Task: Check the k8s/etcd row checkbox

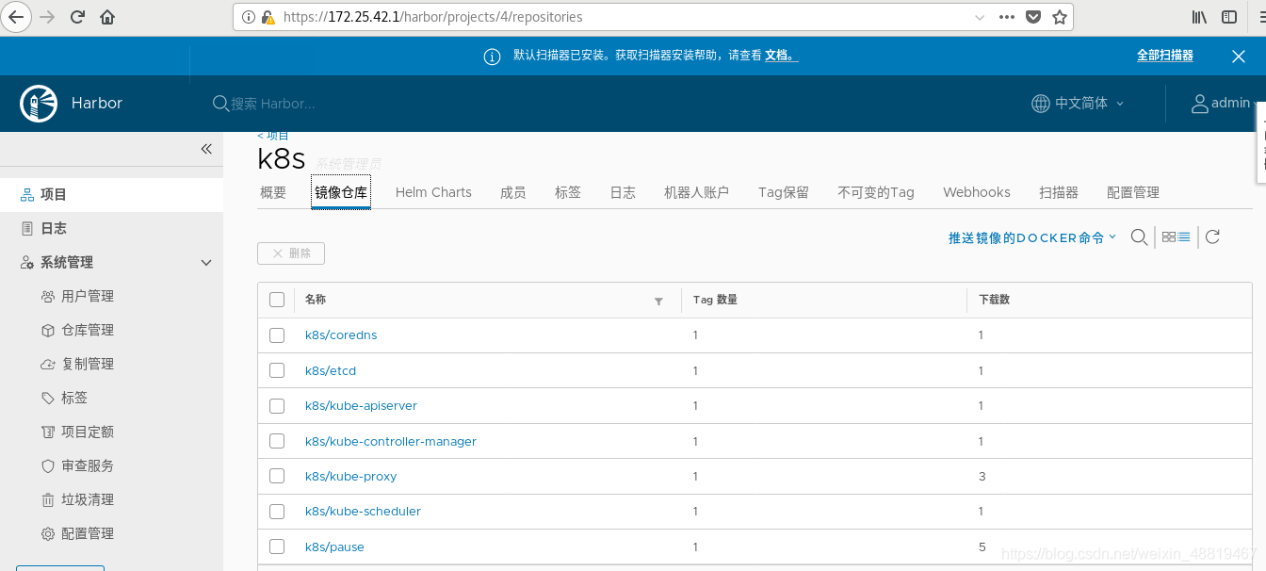Action: click(277, 370)
